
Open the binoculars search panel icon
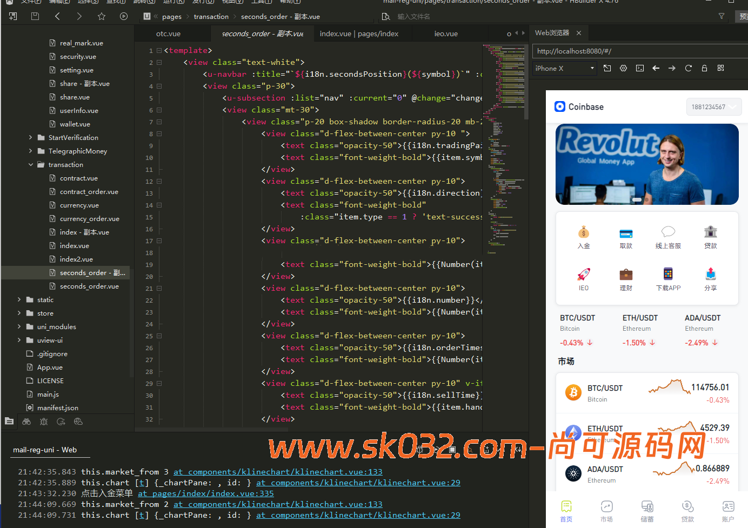pos(26,422)
